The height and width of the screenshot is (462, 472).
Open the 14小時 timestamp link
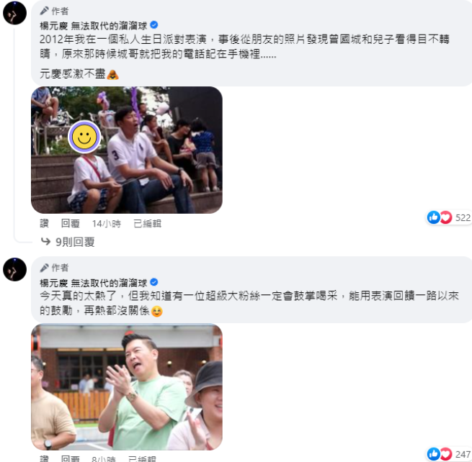[x=106, y=224]
